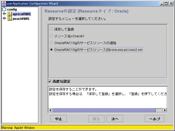The width and height of the screenshot is (175, 131).
Task: Click the disabled 戻る back button
Action: (96, 119)
